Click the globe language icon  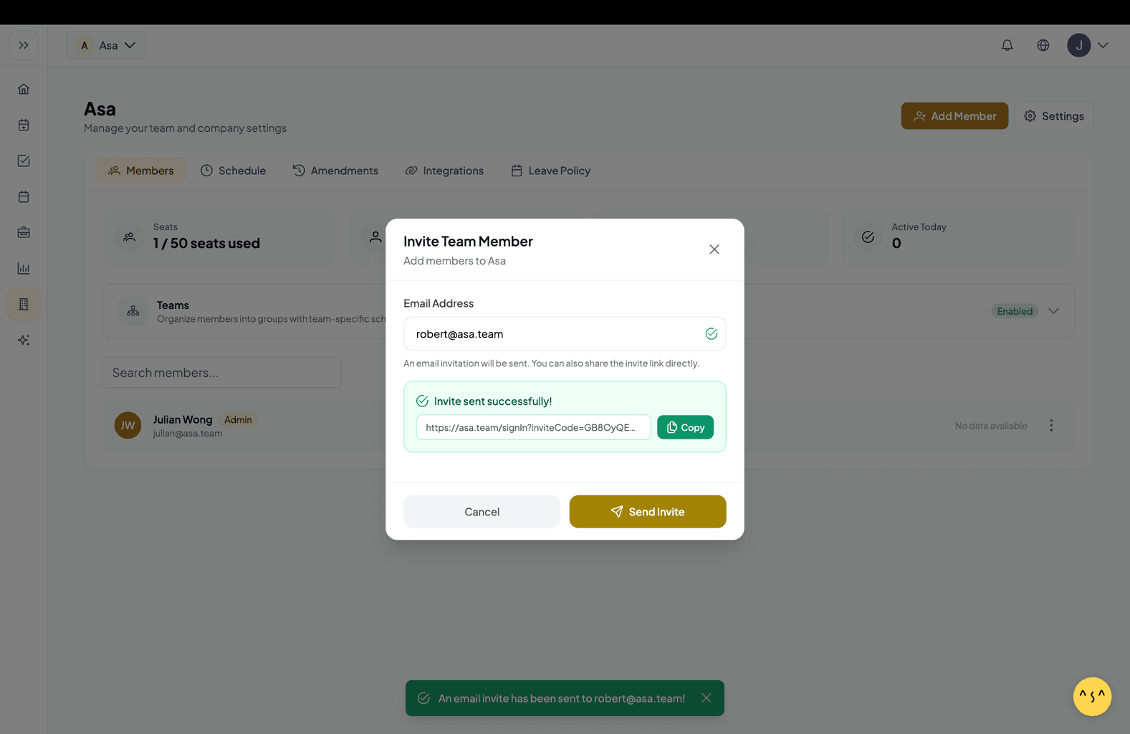tap(1043, 45)
